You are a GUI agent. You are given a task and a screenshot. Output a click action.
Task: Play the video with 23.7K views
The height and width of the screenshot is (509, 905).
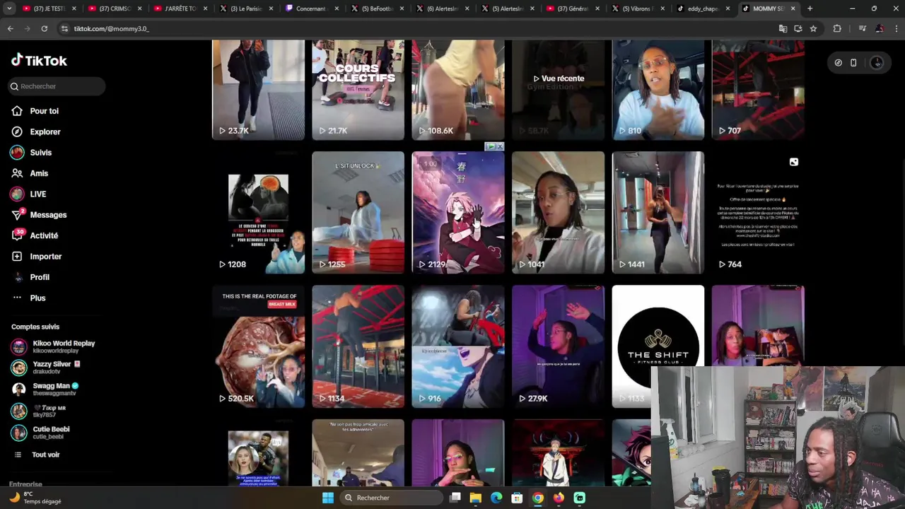click(x=258, y=89)
